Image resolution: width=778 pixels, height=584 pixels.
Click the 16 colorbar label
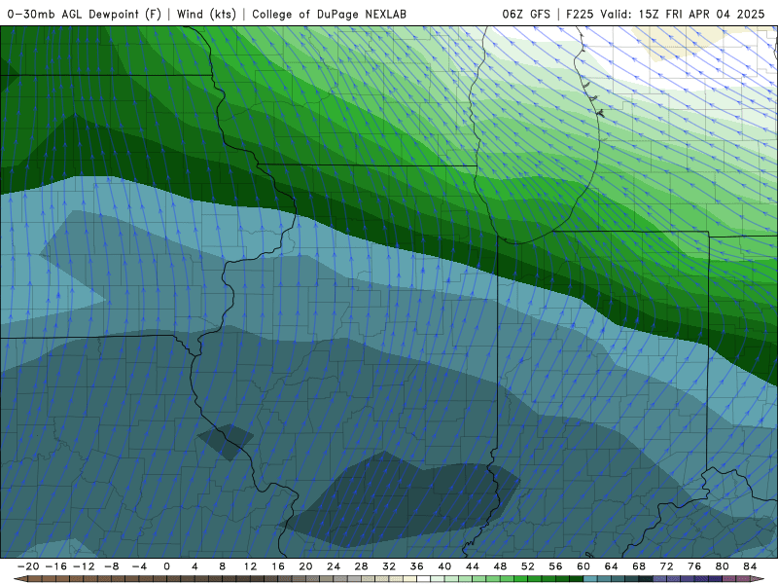pyautogui.click(x=278, y=566)
